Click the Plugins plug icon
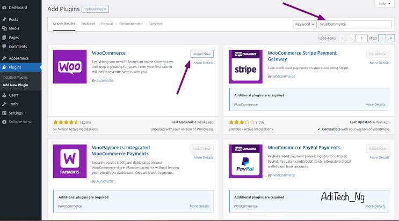Viewport: 399px width, 221px height. coord(4,67)
